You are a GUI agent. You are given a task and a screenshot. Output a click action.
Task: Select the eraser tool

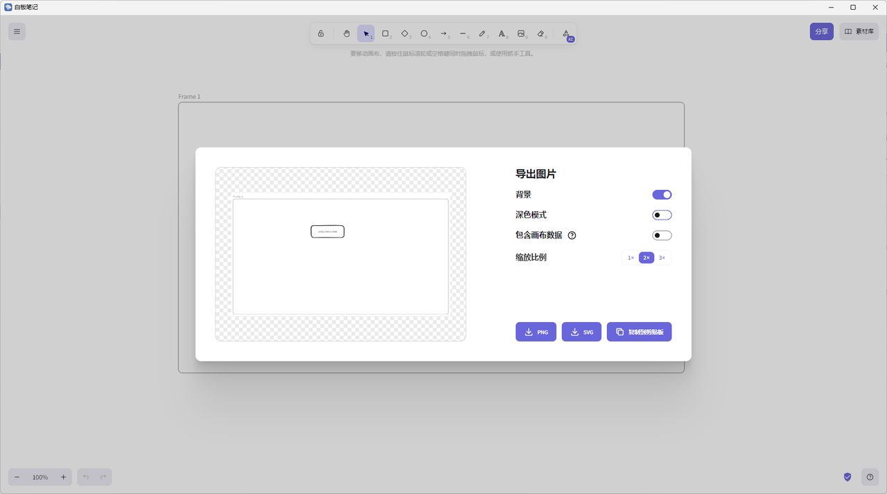541,33
